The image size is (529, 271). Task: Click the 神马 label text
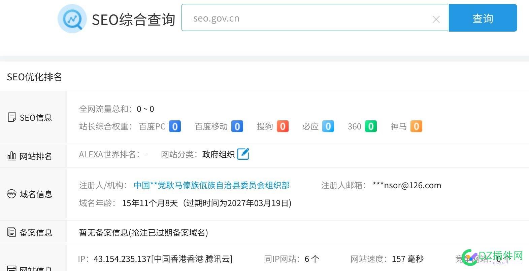[399, 126]
